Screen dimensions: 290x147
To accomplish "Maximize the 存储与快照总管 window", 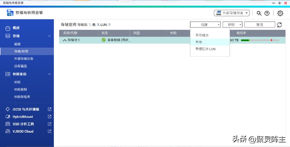I will coord(280,3).
